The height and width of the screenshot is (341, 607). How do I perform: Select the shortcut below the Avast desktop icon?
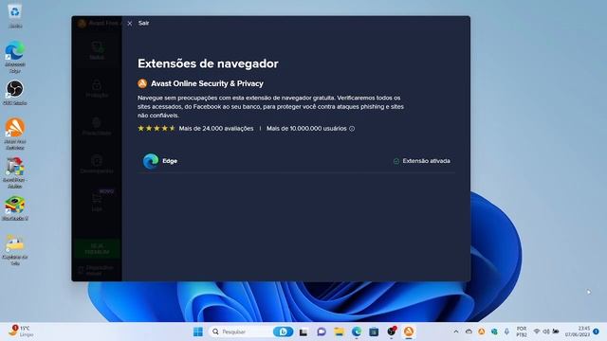(x=15, y=172)
